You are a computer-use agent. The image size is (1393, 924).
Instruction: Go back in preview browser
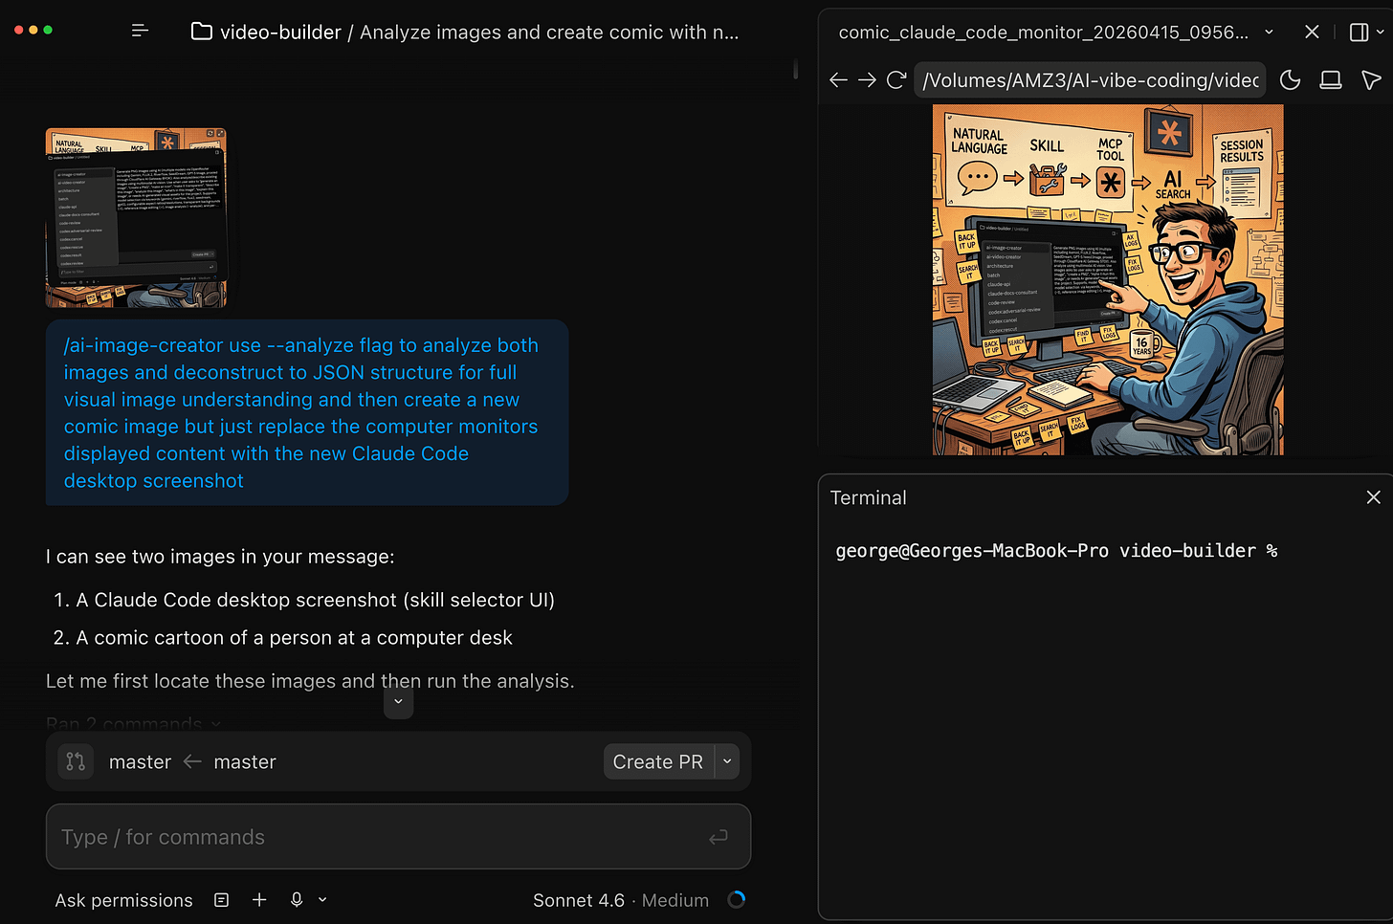(839, 80)
